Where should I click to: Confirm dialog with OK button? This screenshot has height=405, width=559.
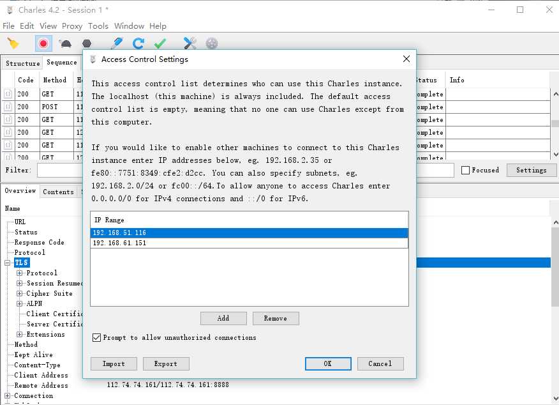point(328,363)
